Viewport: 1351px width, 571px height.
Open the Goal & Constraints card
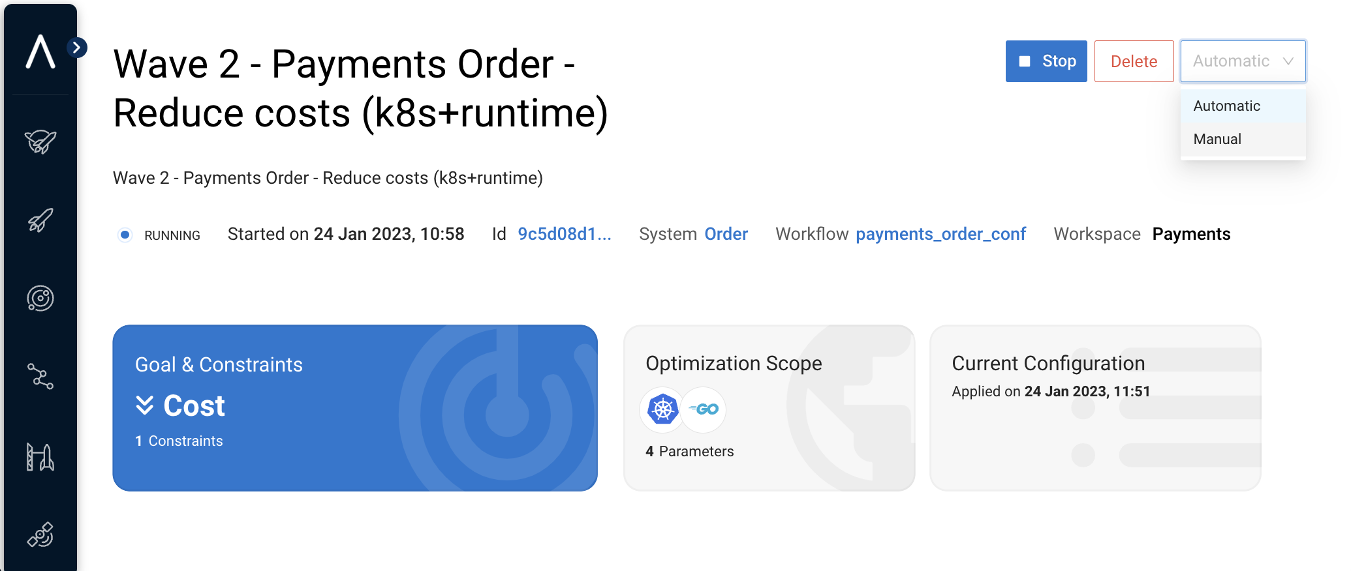pos(354,408)
